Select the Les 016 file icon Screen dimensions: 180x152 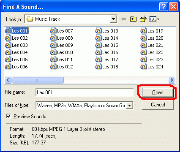tap(98, 52)
